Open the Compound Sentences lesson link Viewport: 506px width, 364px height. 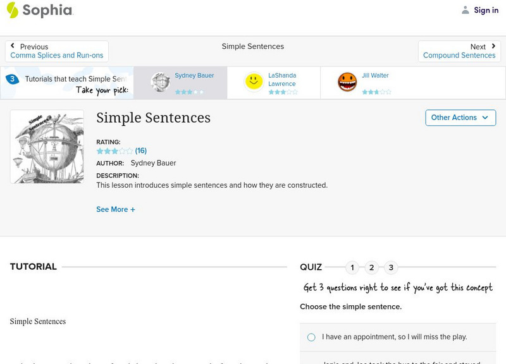point(459,56)
